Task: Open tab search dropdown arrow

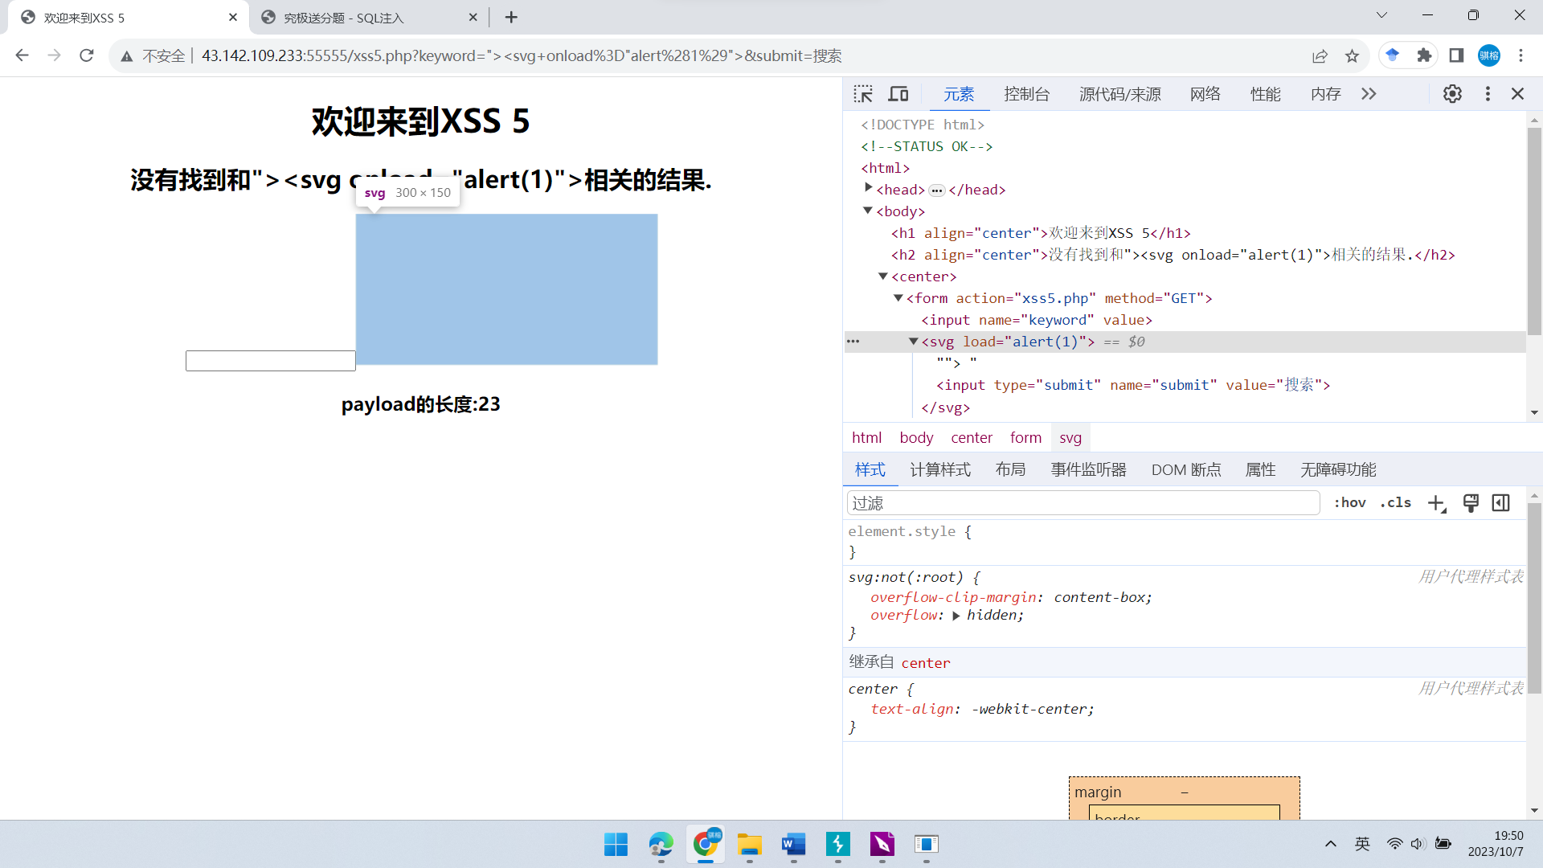Action: click(x=1381, y=15)
